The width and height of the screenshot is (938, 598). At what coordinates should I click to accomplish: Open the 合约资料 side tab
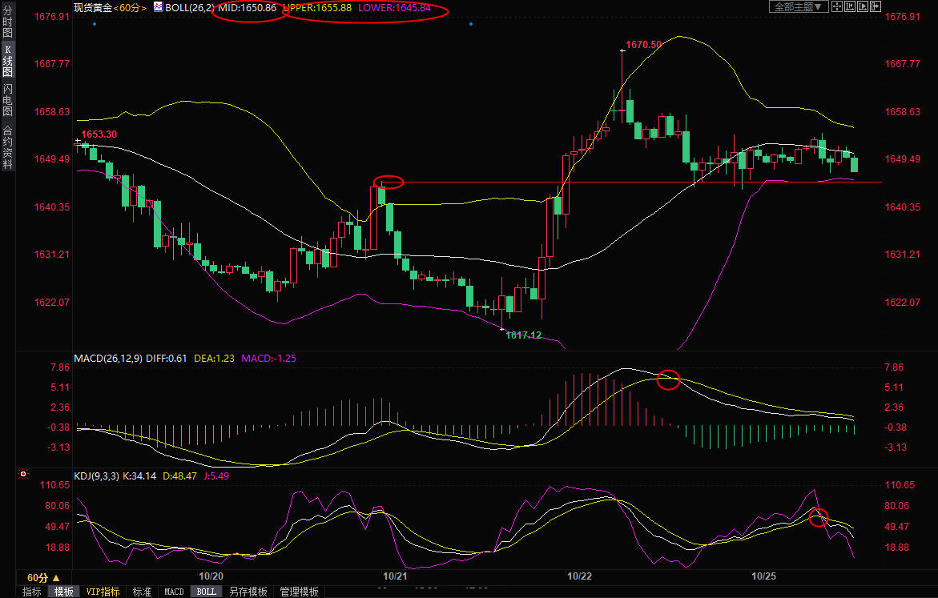7,147
